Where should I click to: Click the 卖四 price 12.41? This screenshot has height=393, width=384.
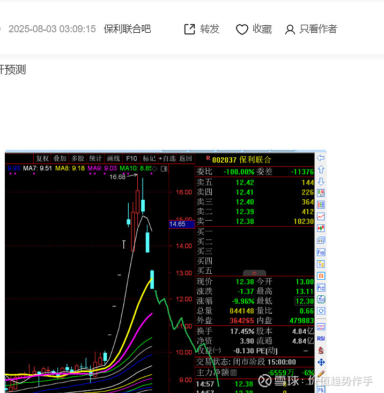tap(245, 193)
